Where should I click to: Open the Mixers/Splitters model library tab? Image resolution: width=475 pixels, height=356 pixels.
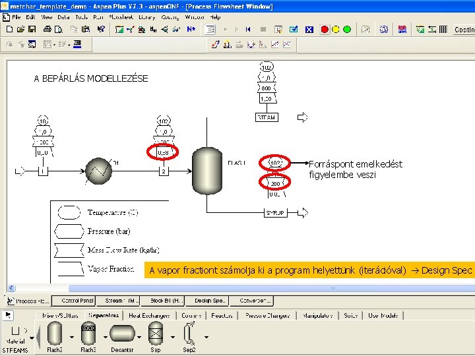60,315
